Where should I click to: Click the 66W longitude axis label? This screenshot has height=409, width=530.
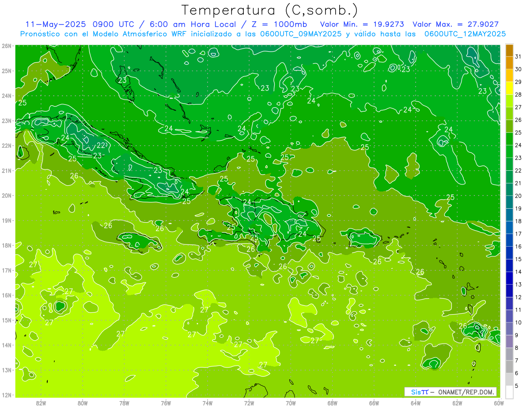tap(374, 403)
